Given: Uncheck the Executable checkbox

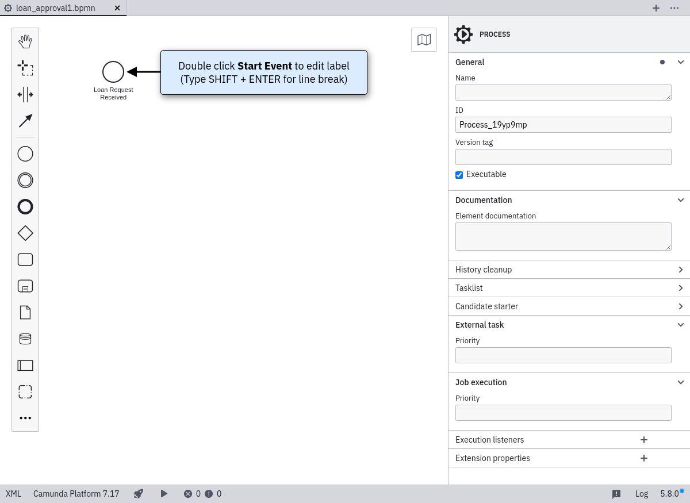Looking at the screenshot, I should [x=459, y=175].
